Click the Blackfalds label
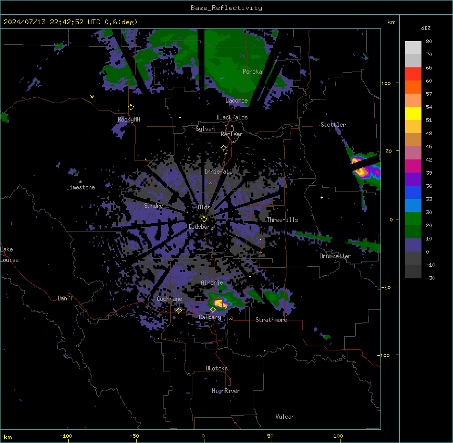453x443 pixels. tap(232, 117)
